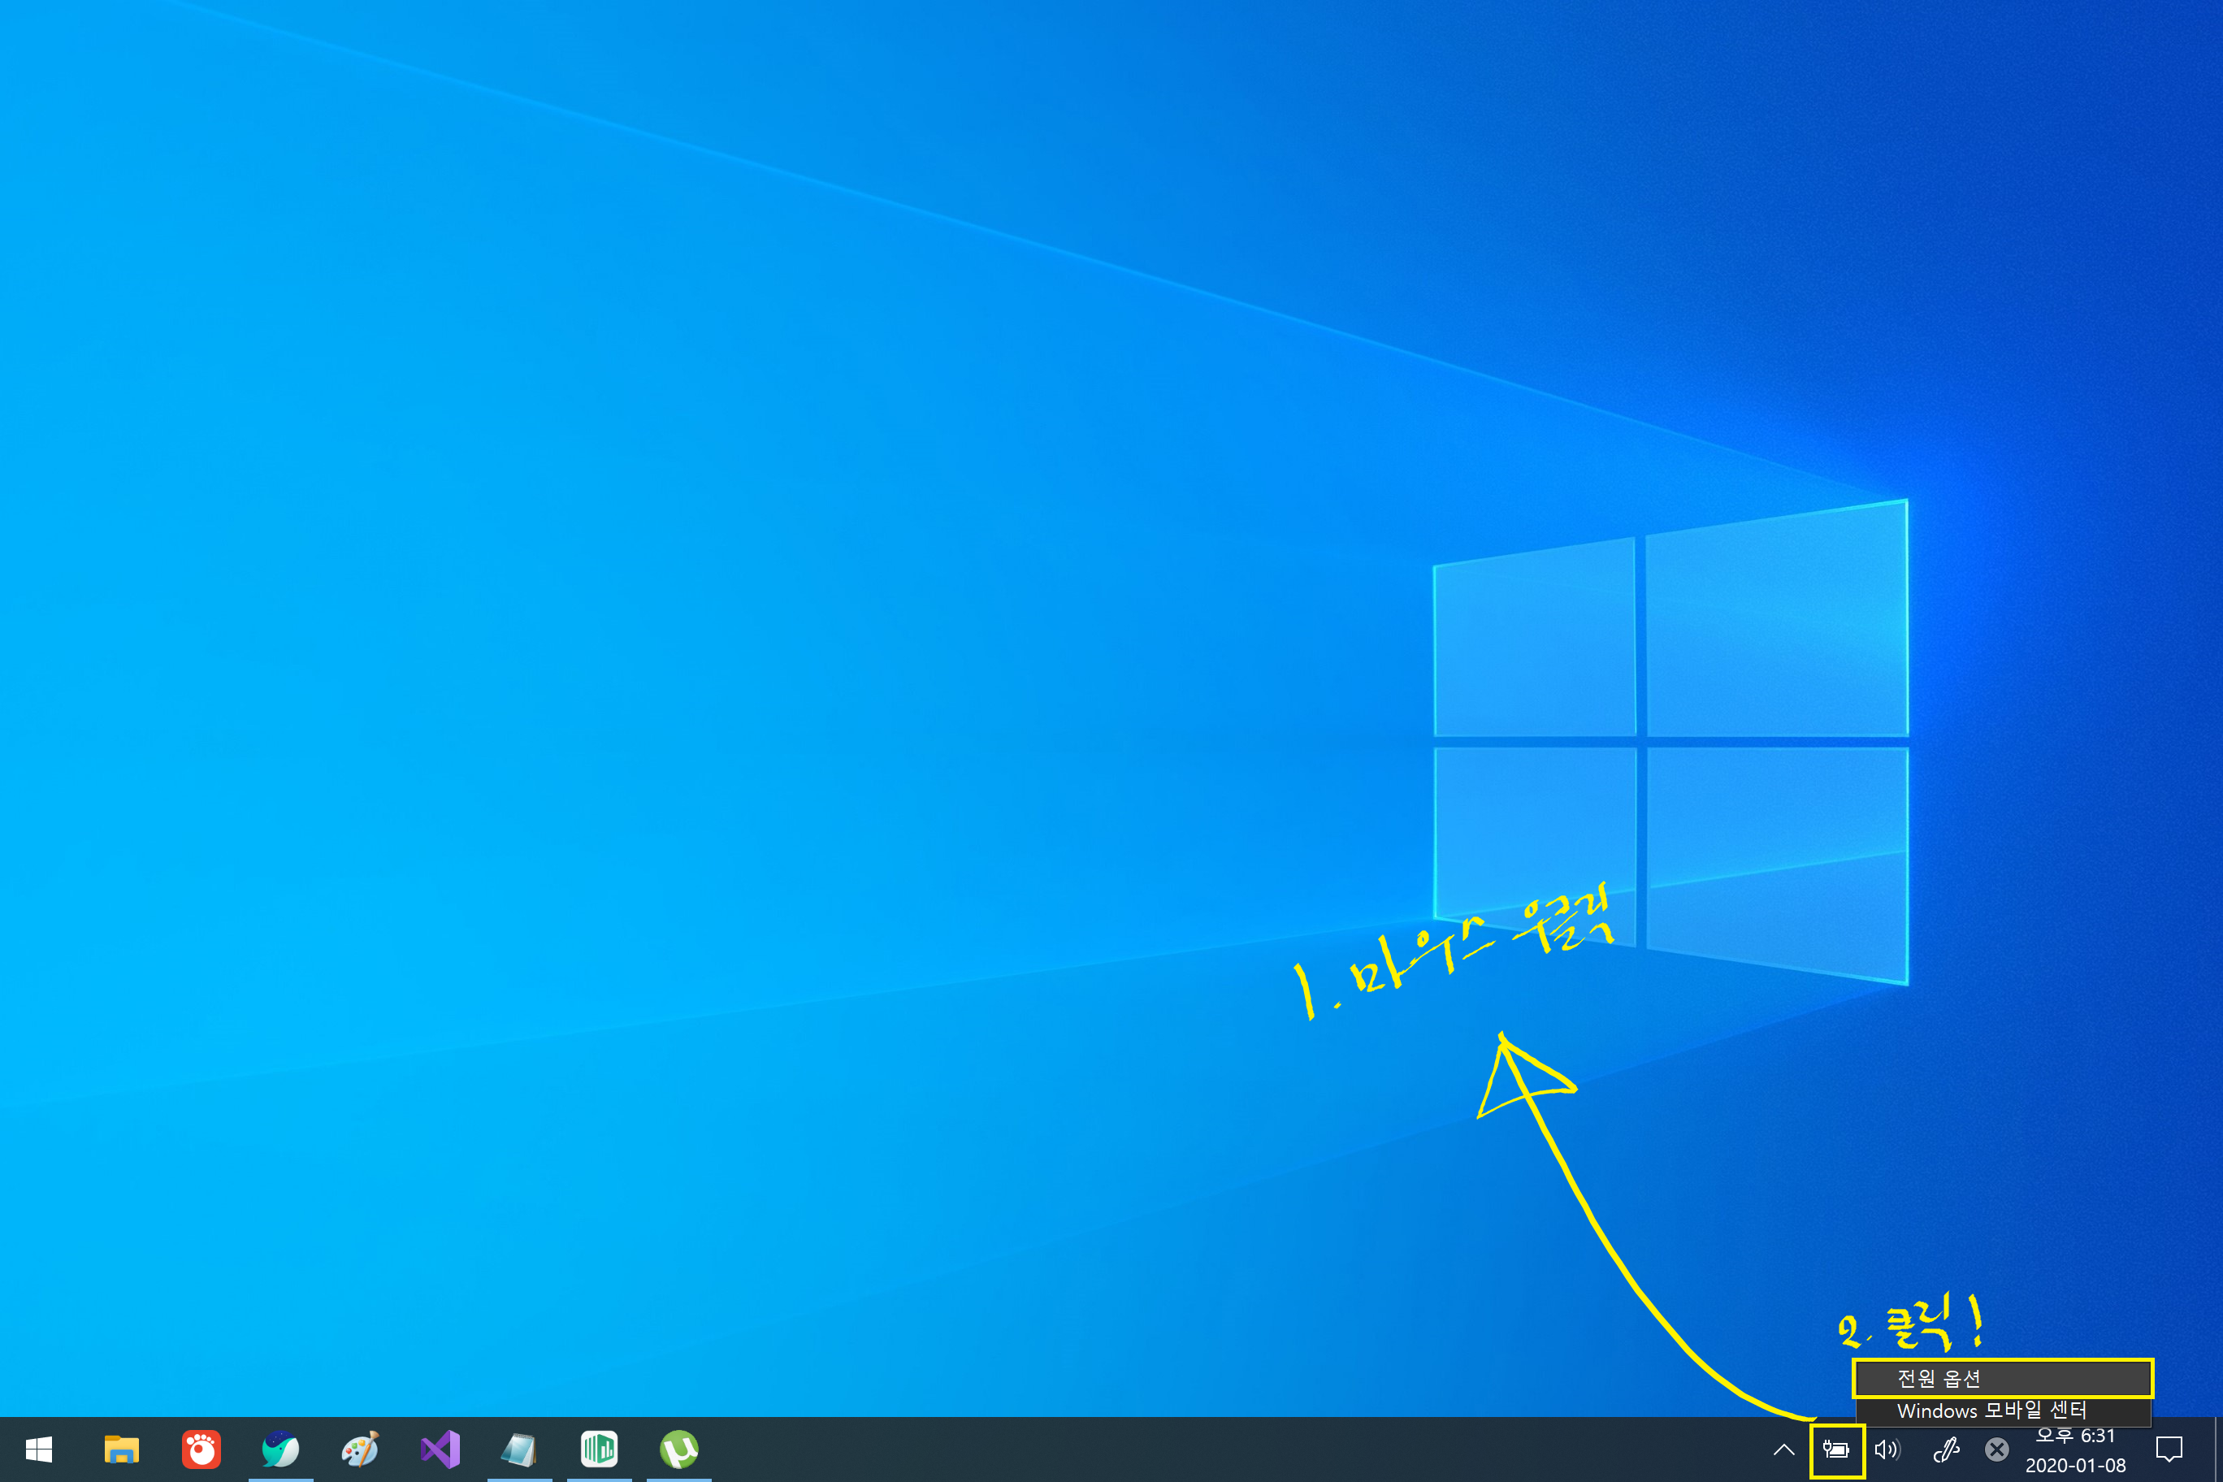
Task: Launch Visual Studio from the taskbar
Action: pyautogui.click(x=440, y=1449)
